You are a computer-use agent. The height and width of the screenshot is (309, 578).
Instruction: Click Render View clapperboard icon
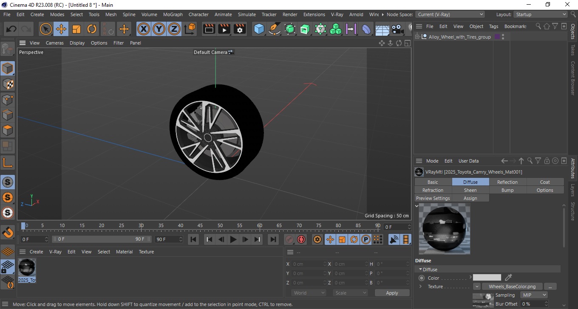[x=209, y=29]
